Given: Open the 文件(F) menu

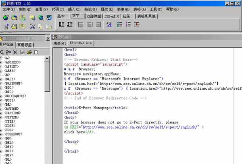Looking at the screenshot, I should coord(9,9).
